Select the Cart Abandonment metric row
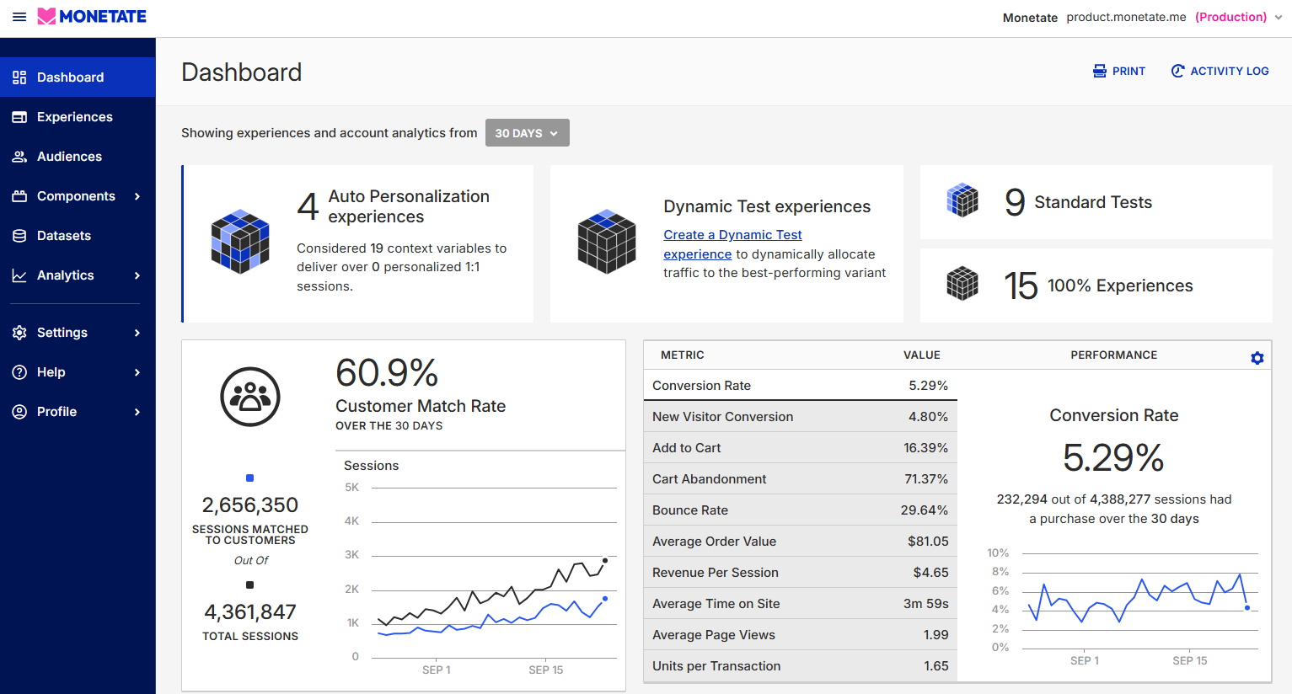The image size is (1292, 694). pos(801,479)
